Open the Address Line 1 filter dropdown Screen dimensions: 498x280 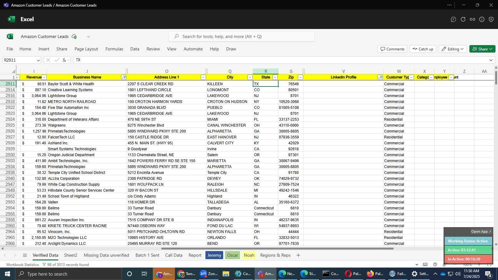point(203,77)
